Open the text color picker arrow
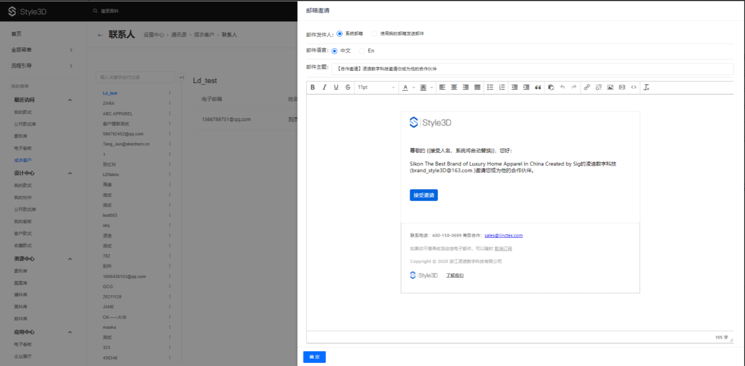 click(414, 87)
